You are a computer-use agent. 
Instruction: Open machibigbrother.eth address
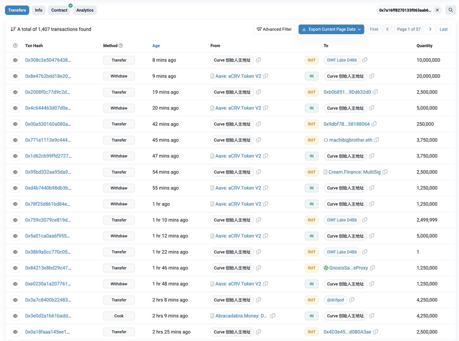click(x=351, y=140)
